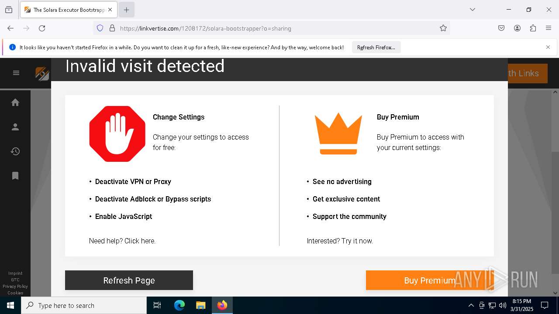
Task: Click the orange Premium crown icon
Action: pyautogui.click(x=338, y=133)
